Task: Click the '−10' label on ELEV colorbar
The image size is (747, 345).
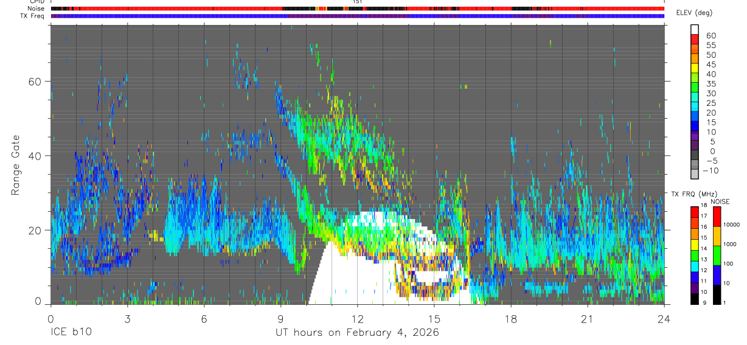Action: pos(711,171)
